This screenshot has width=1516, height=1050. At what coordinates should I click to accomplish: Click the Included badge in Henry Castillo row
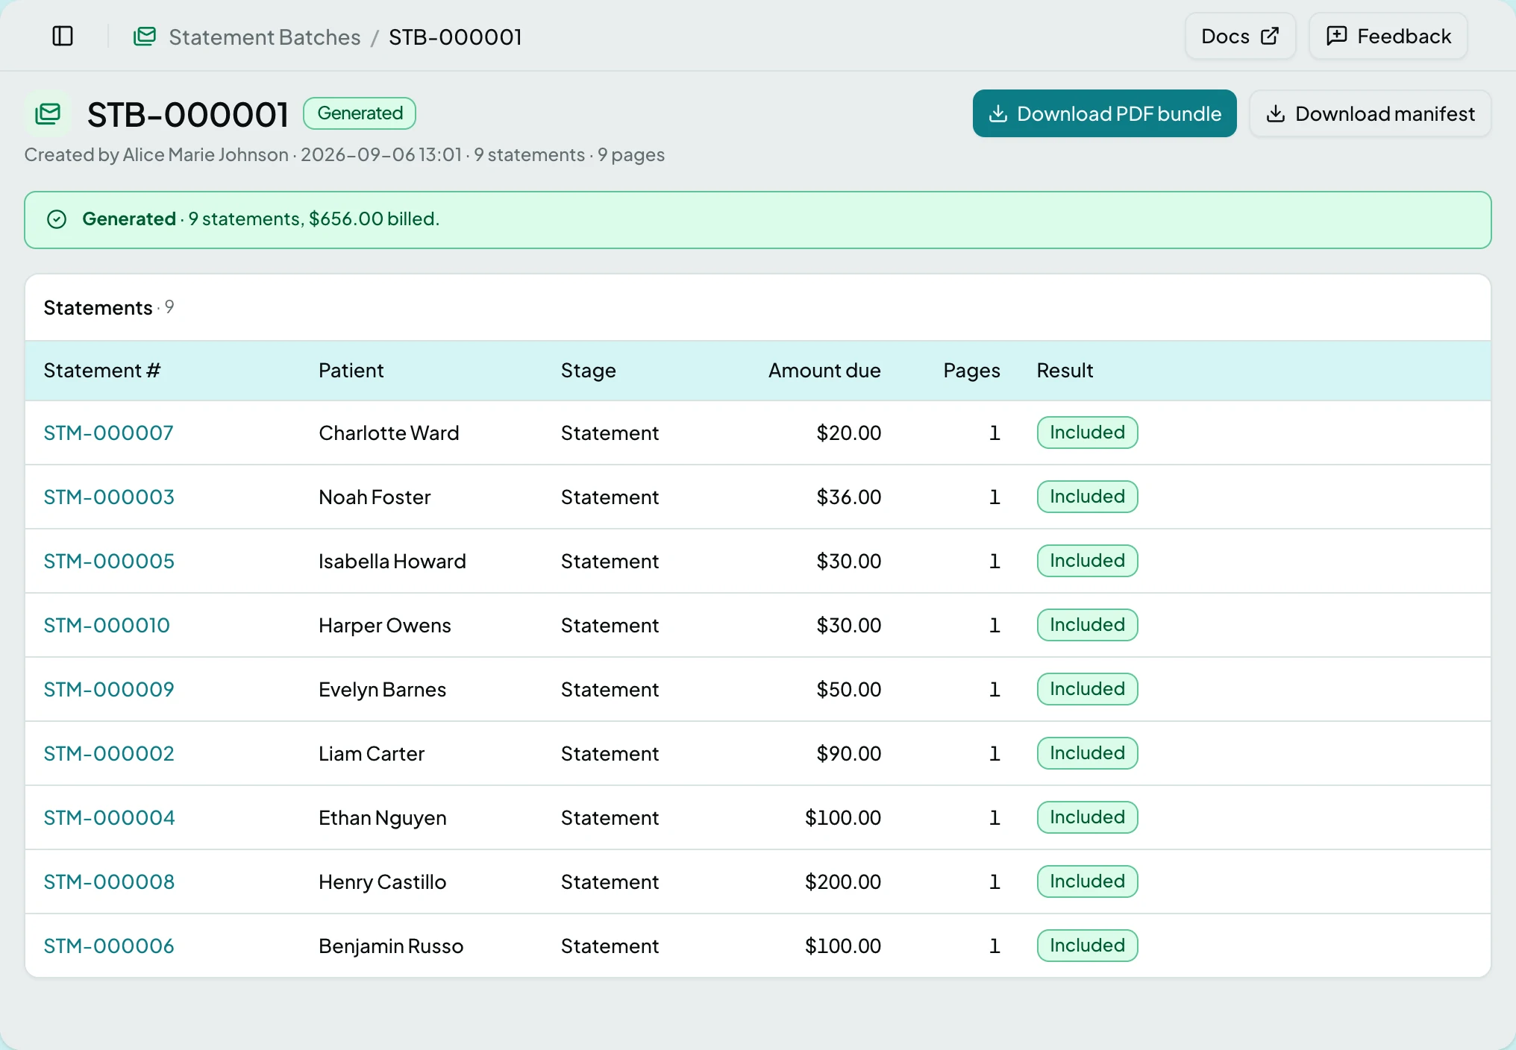[1087, 881]
